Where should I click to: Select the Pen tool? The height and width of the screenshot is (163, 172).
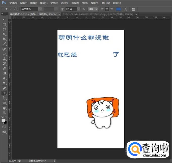pyautogui.click(x=4, y=88)
